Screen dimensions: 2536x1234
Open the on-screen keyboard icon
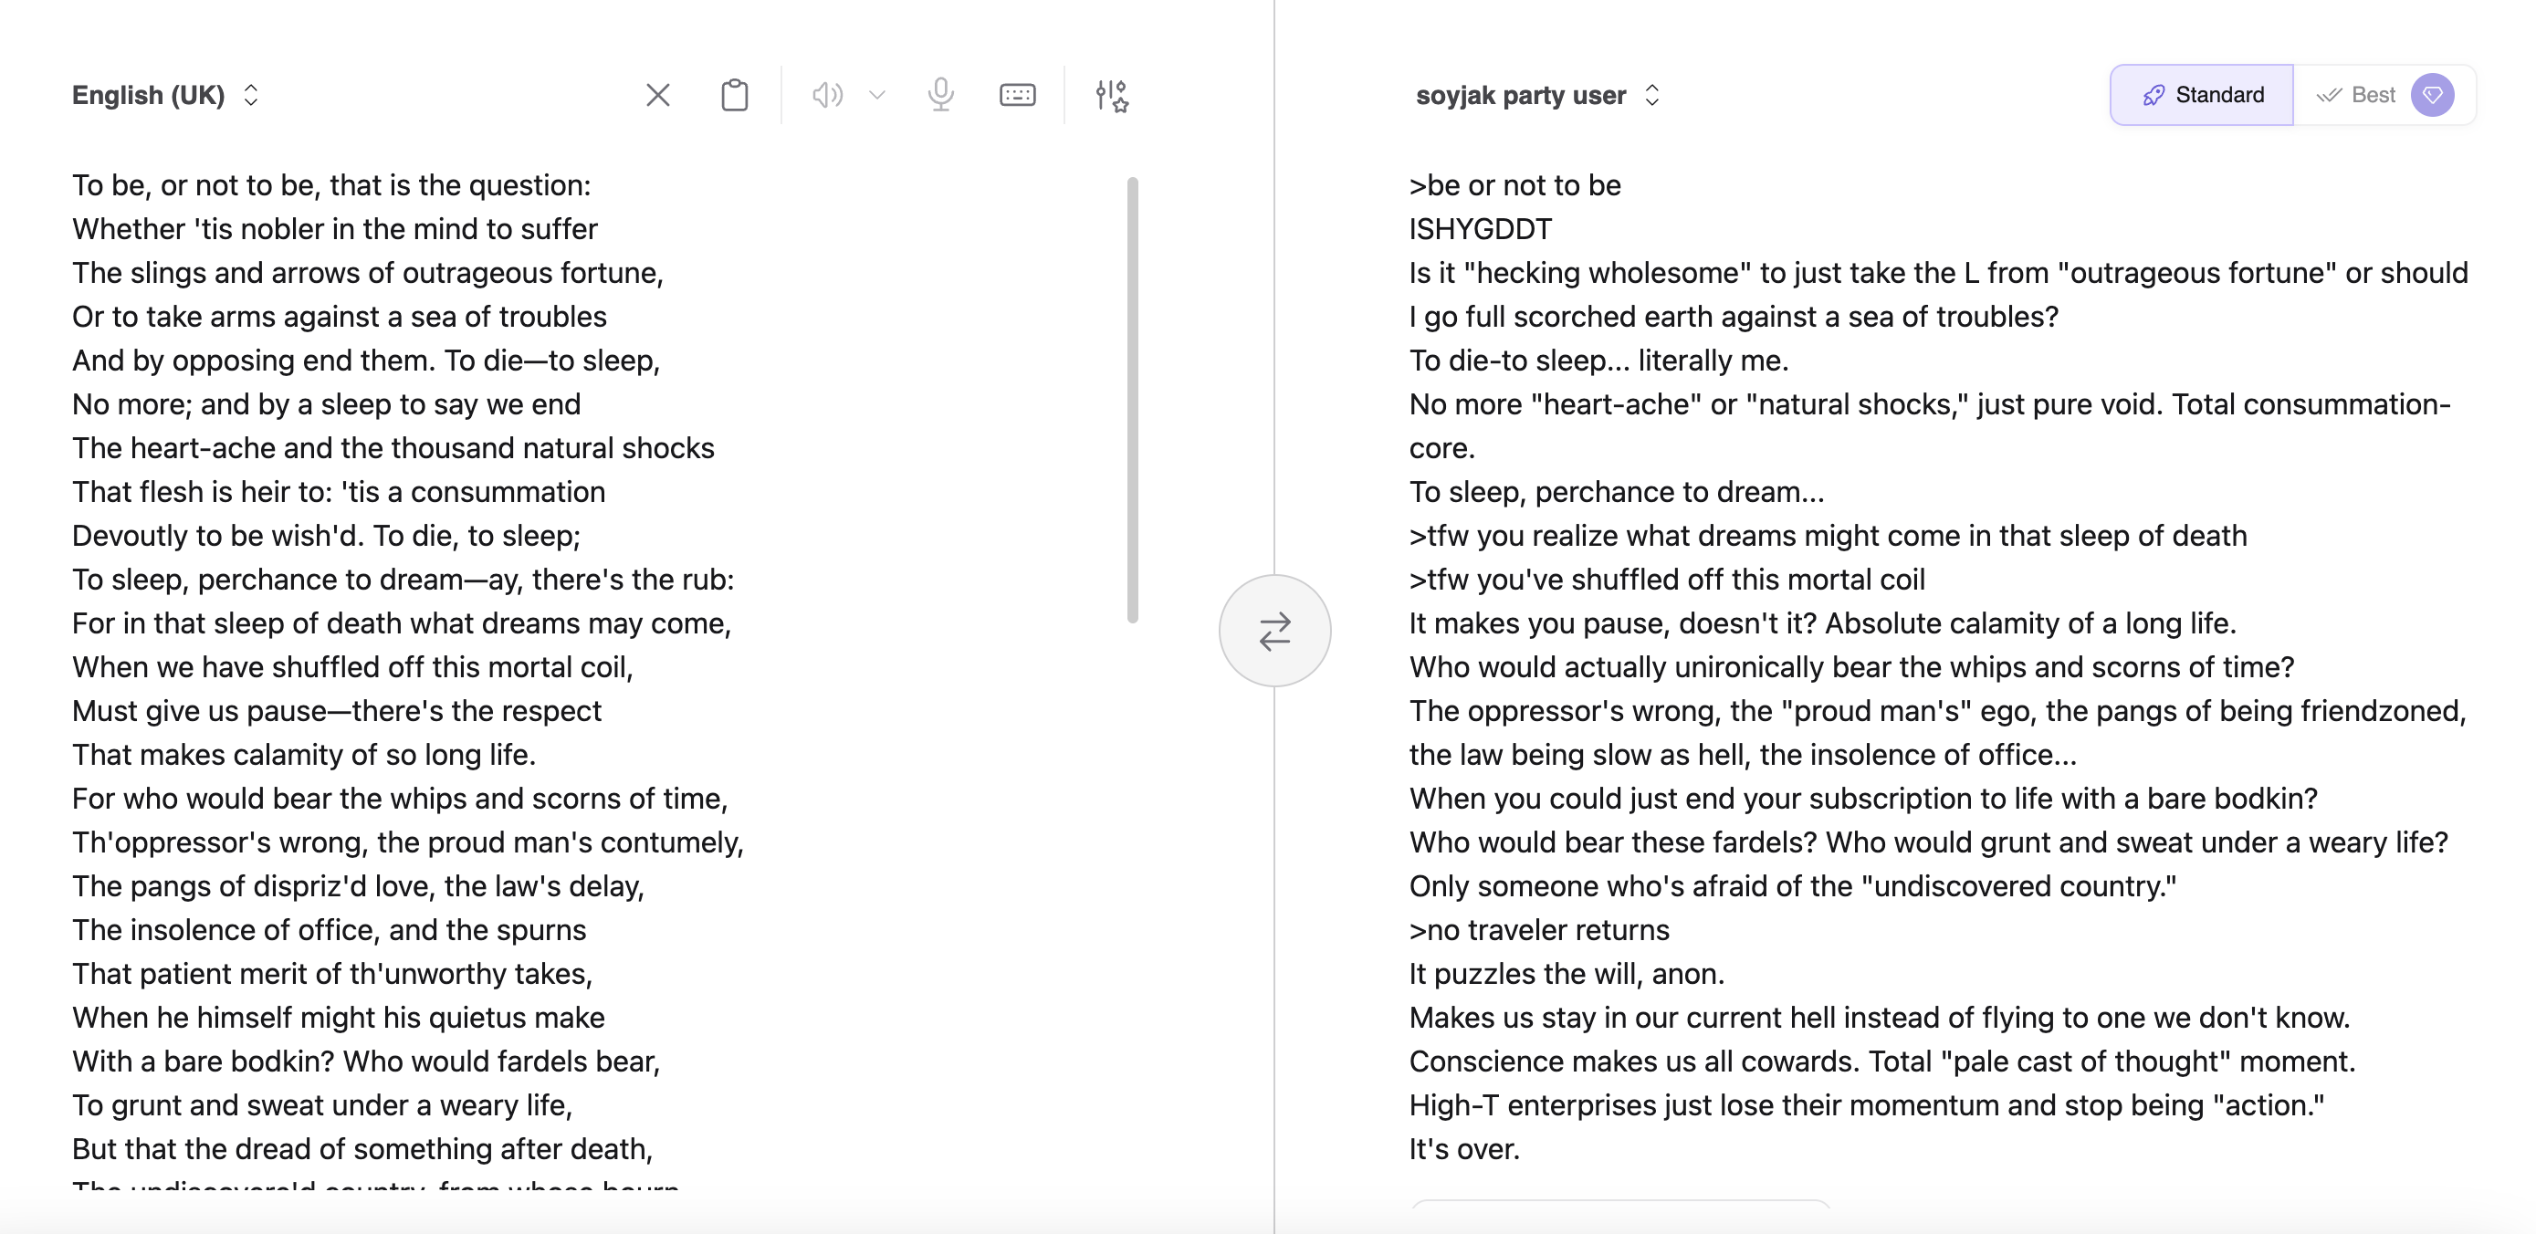click(1017, 96)
